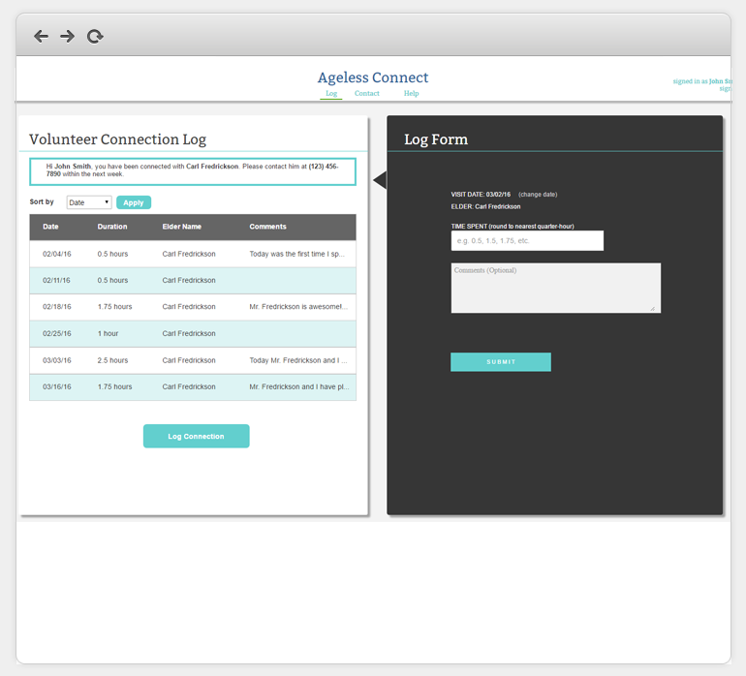Screen dimensions: 746x676
Task: Click into the optional Comments textarea
Action: [x=555, y=288]
